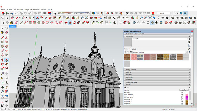This screenshot has height=111, width=197.
Task: Click the Visible column header in Capas
Action: (x=182, y=90)
